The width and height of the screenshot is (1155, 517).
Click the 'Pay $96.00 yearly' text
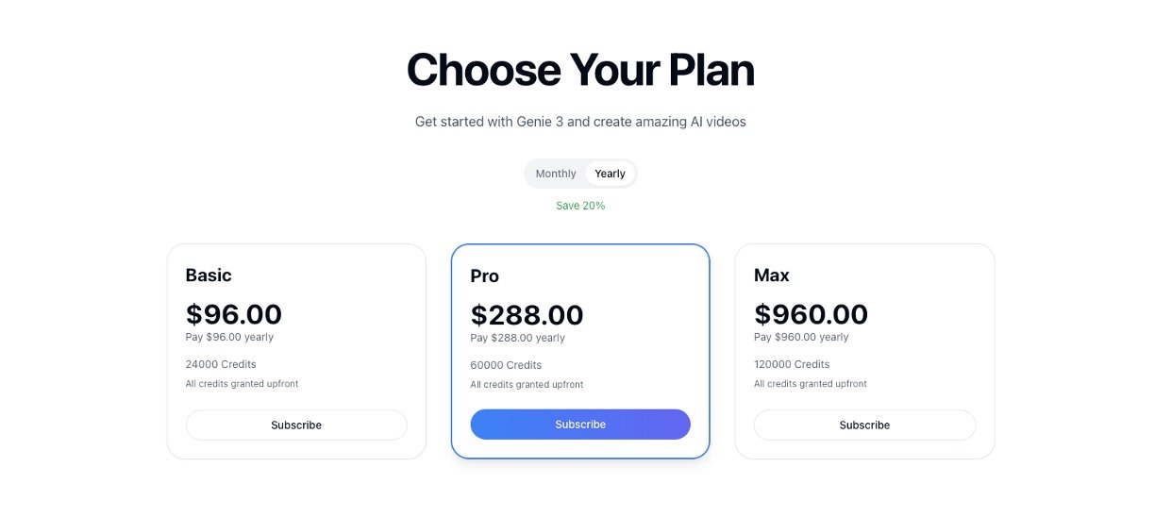(x=229, y=337)
